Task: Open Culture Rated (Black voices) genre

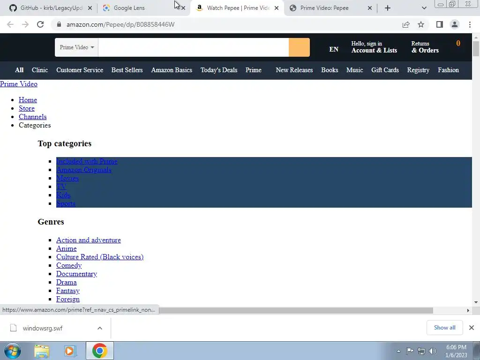Action: tap(100, 257)
